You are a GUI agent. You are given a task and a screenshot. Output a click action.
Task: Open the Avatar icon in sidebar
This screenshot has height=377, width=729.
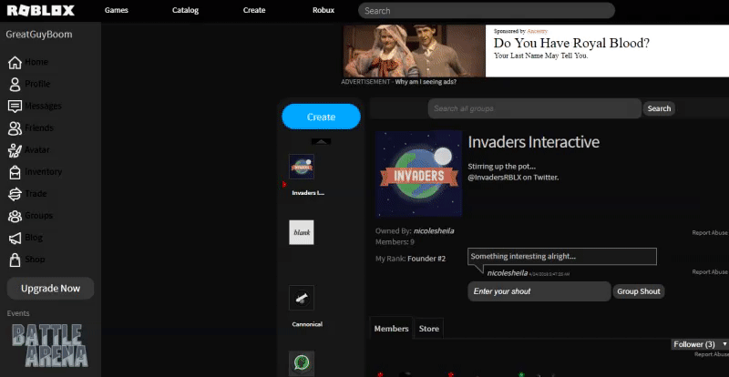[15, 150]
